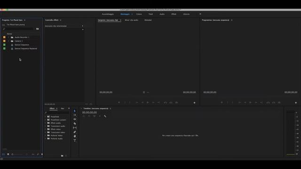This screenshot has width=301, height=169.
Task: Click Play in the Program monitor
Action: (250, 103)
